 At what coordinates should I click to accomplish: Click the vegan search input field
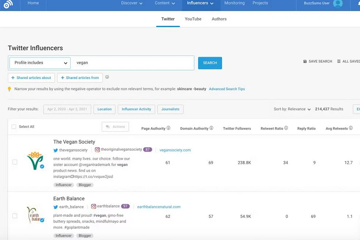pos(132,63)
